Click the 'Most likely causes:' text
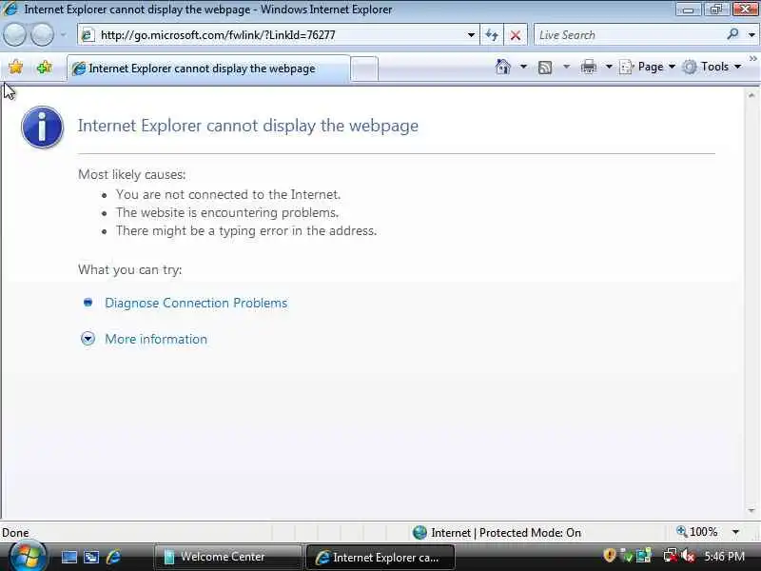 (131, 174)
